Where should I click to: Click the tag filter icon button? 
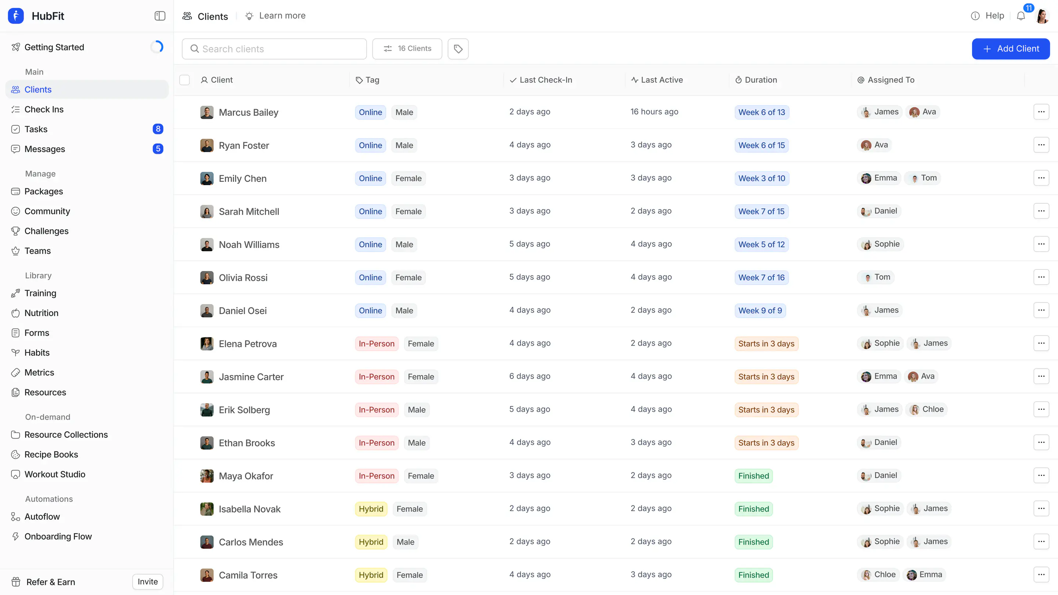click(x=458, y=49)
